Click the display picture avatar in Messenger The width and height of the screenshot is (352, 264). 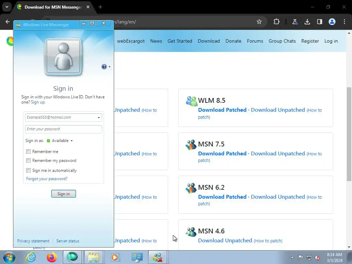pos(63,56)
